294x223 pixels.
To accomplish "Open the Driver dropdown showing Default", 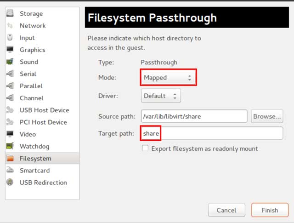I will [161, 96].
